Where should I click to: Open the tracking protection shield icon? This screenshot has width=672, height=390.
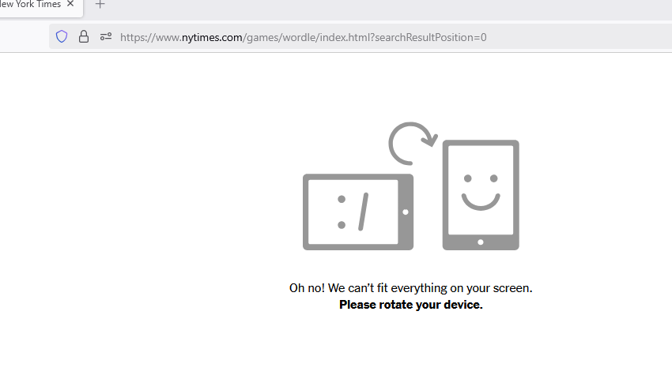(x=62, y=37)
